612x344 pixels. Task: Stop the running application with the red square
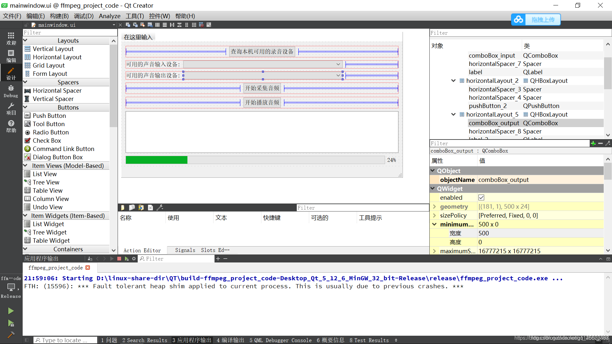[119, 259]
